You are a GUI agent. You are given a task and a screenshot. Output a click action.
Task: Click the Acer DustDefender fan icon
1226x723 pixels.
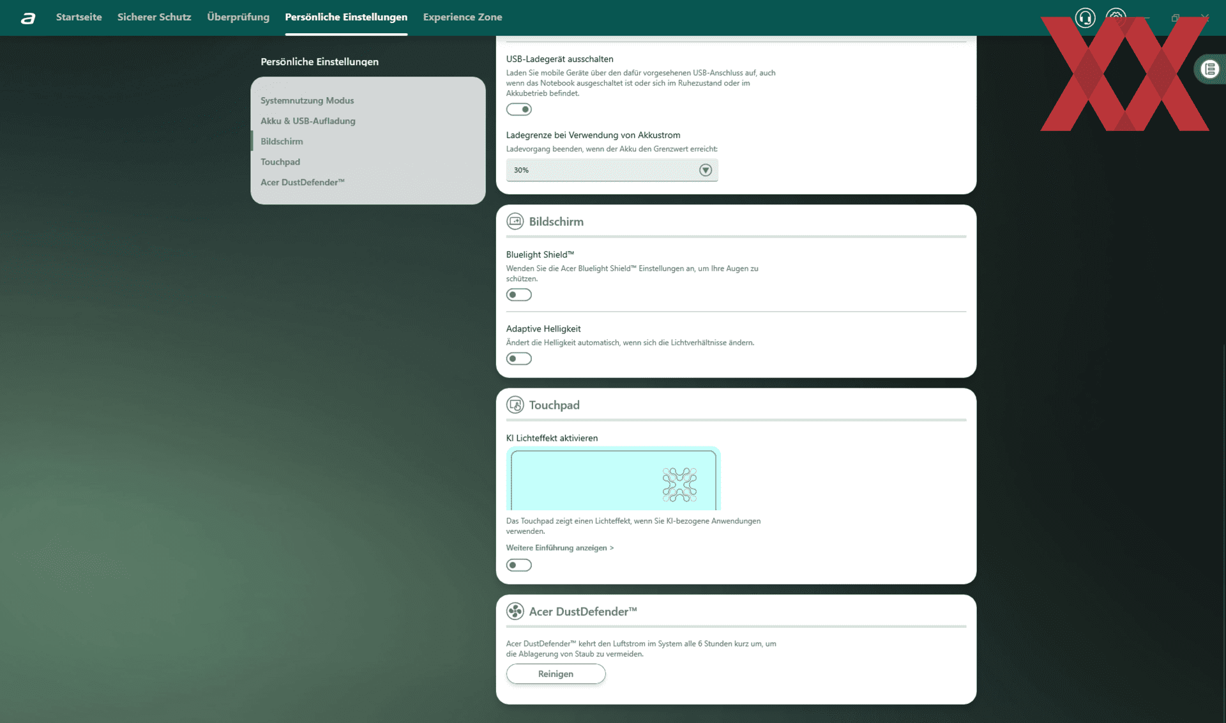515,611
